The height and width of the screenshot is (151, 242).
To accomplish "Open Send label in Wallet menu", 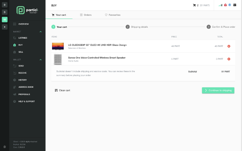I will pyautogui.click(x=21, y=66).
